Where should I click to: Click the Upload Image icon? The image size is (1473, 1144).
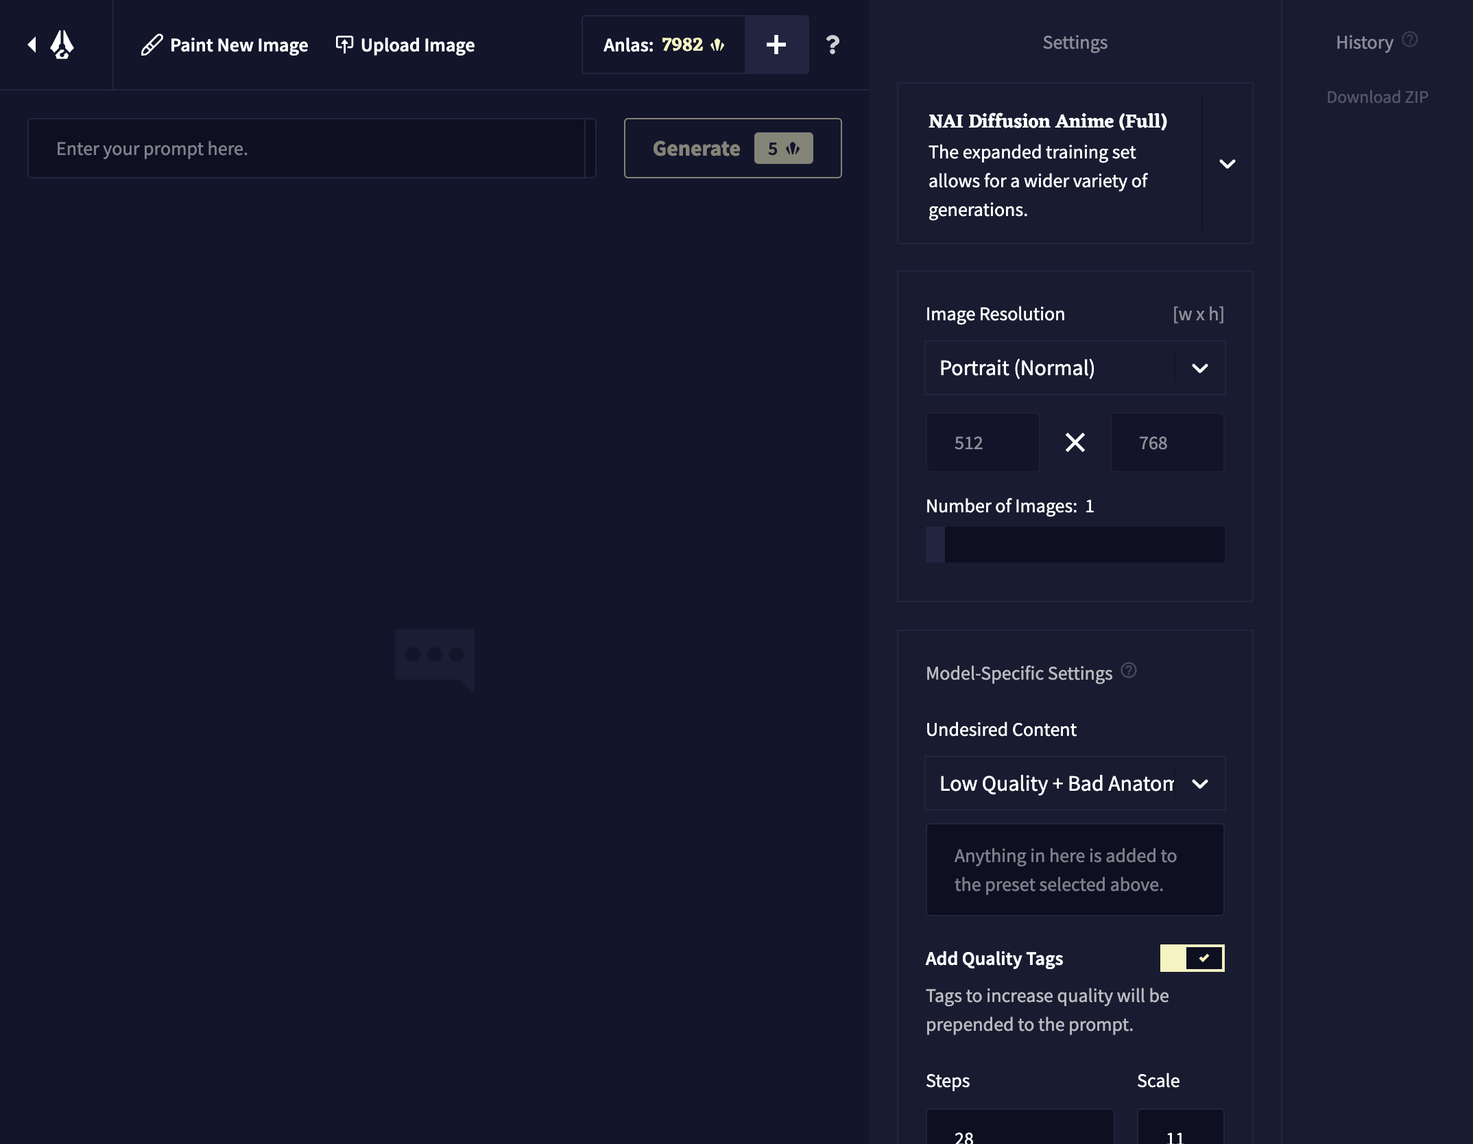tap(344, 45)
